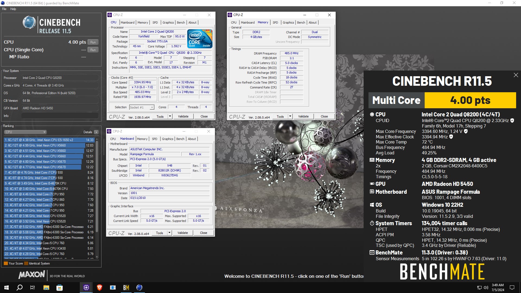
Task: Run the CPU benchmark
Action: coord(93,42)
